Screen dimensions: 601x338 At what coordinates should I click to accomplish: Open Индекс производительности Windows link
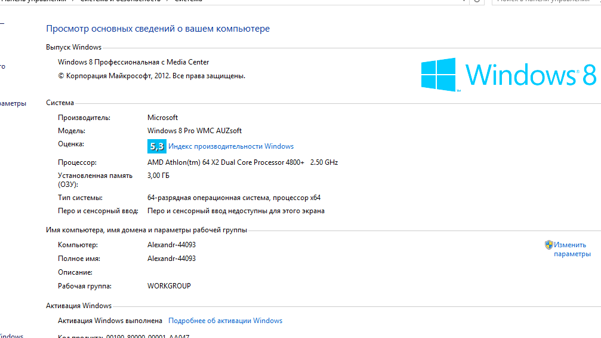click(x=231, y=146)
